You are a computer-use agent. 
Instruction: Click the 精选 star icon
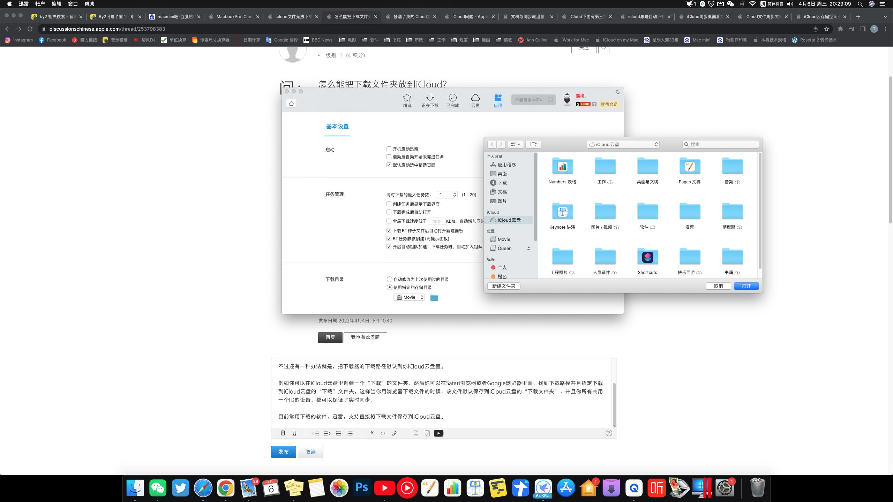pyautogui.click(x=407, y=100)
